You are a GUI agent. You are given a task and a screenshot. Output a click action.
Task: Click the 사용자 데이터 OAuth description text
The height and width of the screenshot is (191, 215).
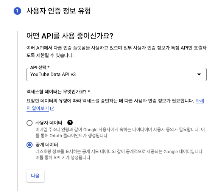[x=120, y=132]
